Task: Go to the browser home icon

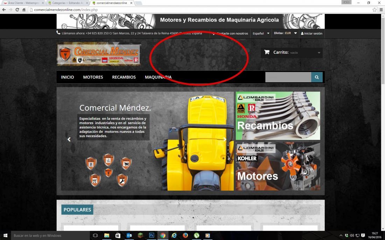Action: click(x=24, y=10)
